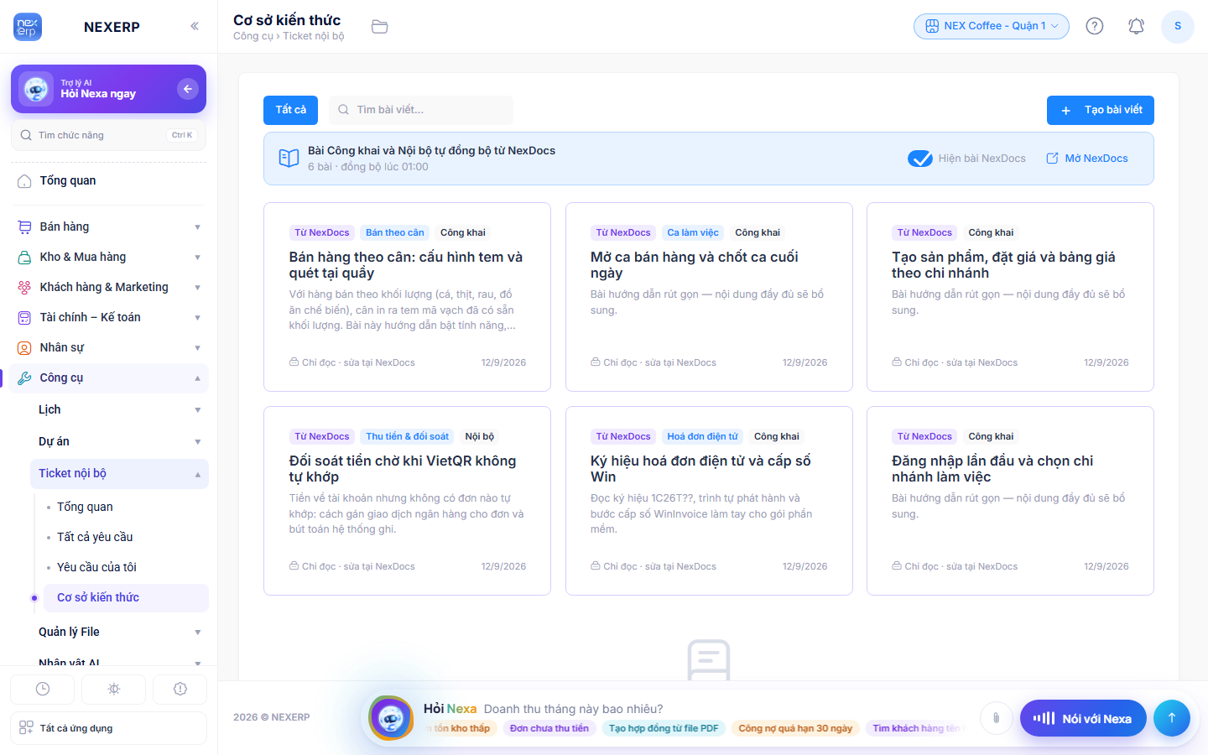Image resolution: width=1208 pixels, height=755 pixels.
Task: Click the Nhân sự person icon
Action: pyautogui.click(x=24, y=348)
